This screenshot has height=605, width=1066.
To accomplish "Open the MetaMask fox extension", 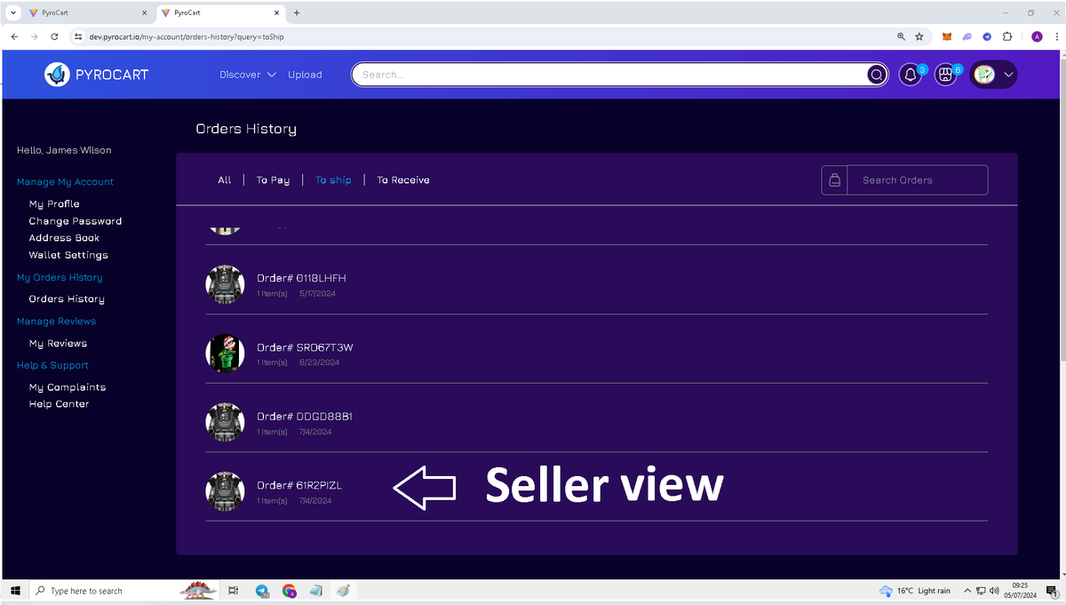I will click(946, 36).
